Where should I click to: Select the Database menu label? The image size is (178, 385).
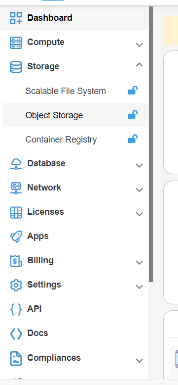pos(46,163)
